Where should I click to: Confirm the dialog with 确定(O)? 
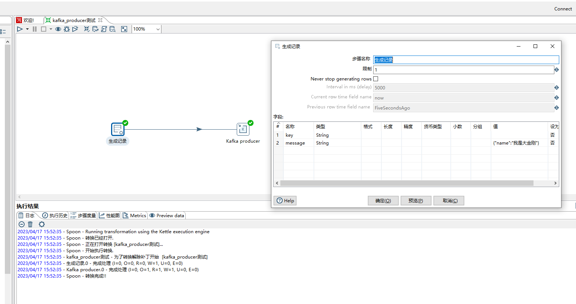tap(383, 200)
